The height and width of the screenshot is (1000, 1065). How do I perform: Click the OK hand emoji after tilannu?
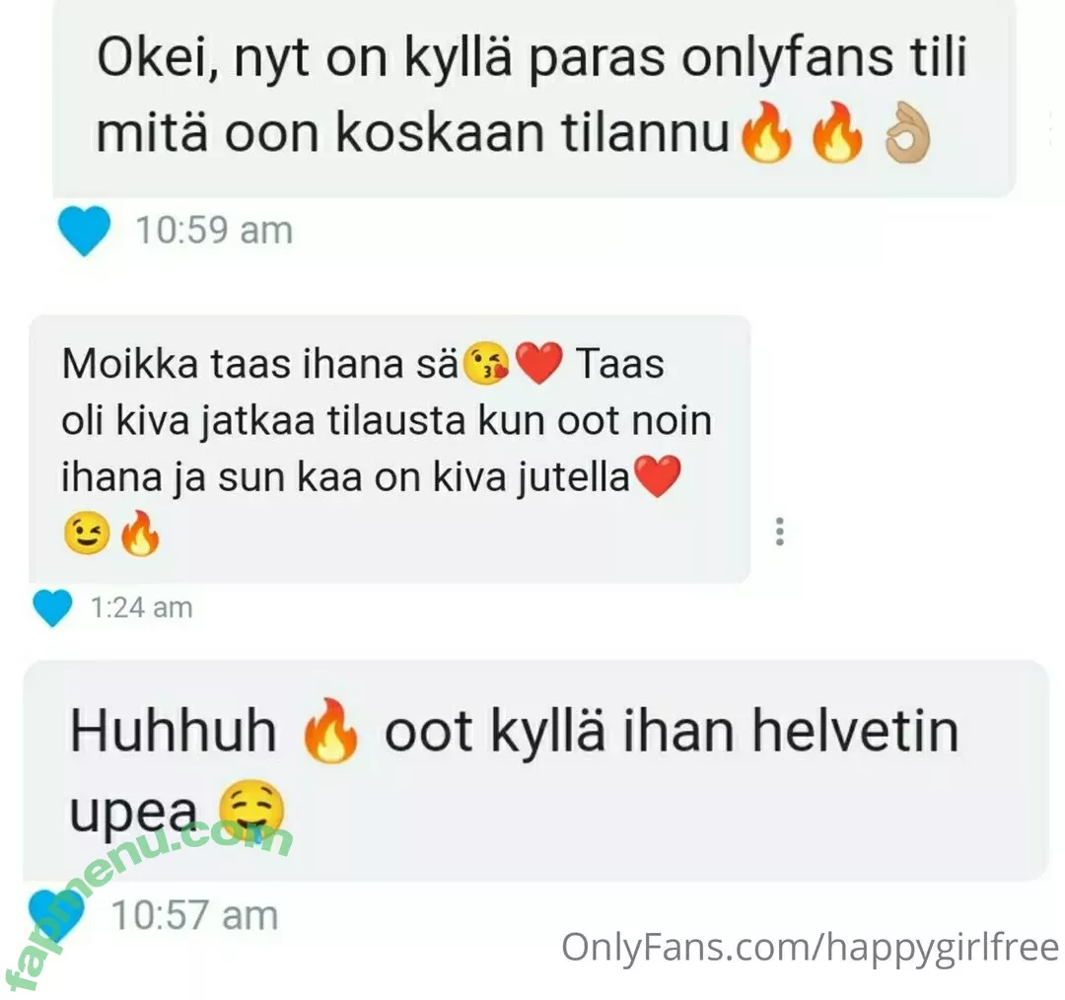[908, 132]
